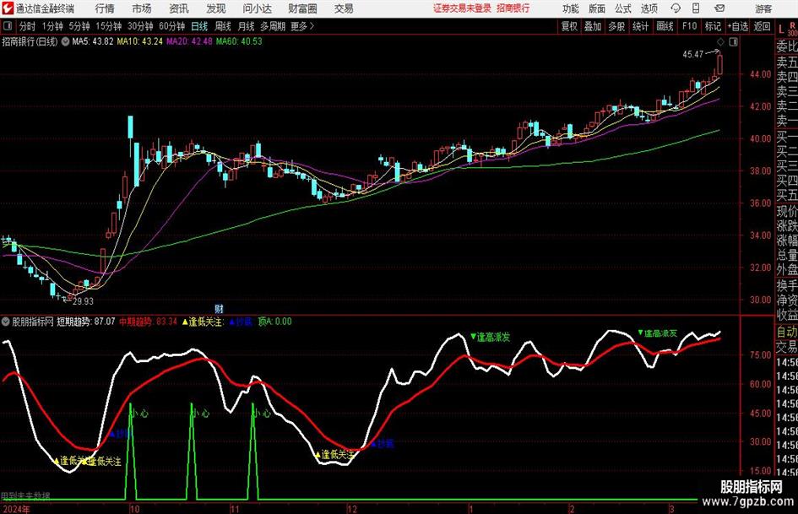Viewport: 798px width, 514px height.
Task: Click the 统计 statistics button
Action: [640, 26]
